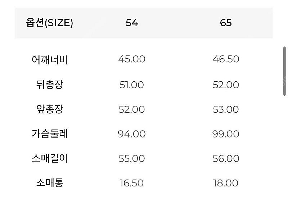The height and width of the screenshot is (199, 288).
Task: Click the 46.50 shoulder width value
Action: [226, 59]
